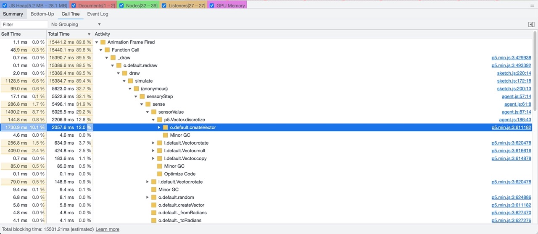Image resolution: width=538 pixels, height=234 pixels.
Task: Collapse the o.default.redraw node
Action: click(113, 65)
